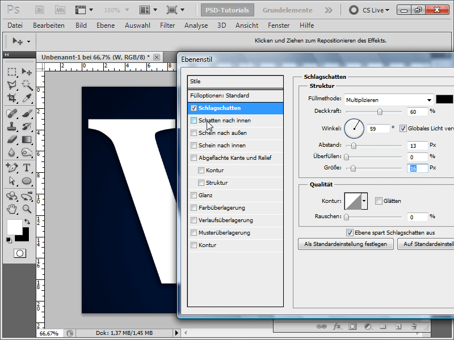
Task: Uncheck the Schlagschatten checkbox
Action: click(194, 108)
